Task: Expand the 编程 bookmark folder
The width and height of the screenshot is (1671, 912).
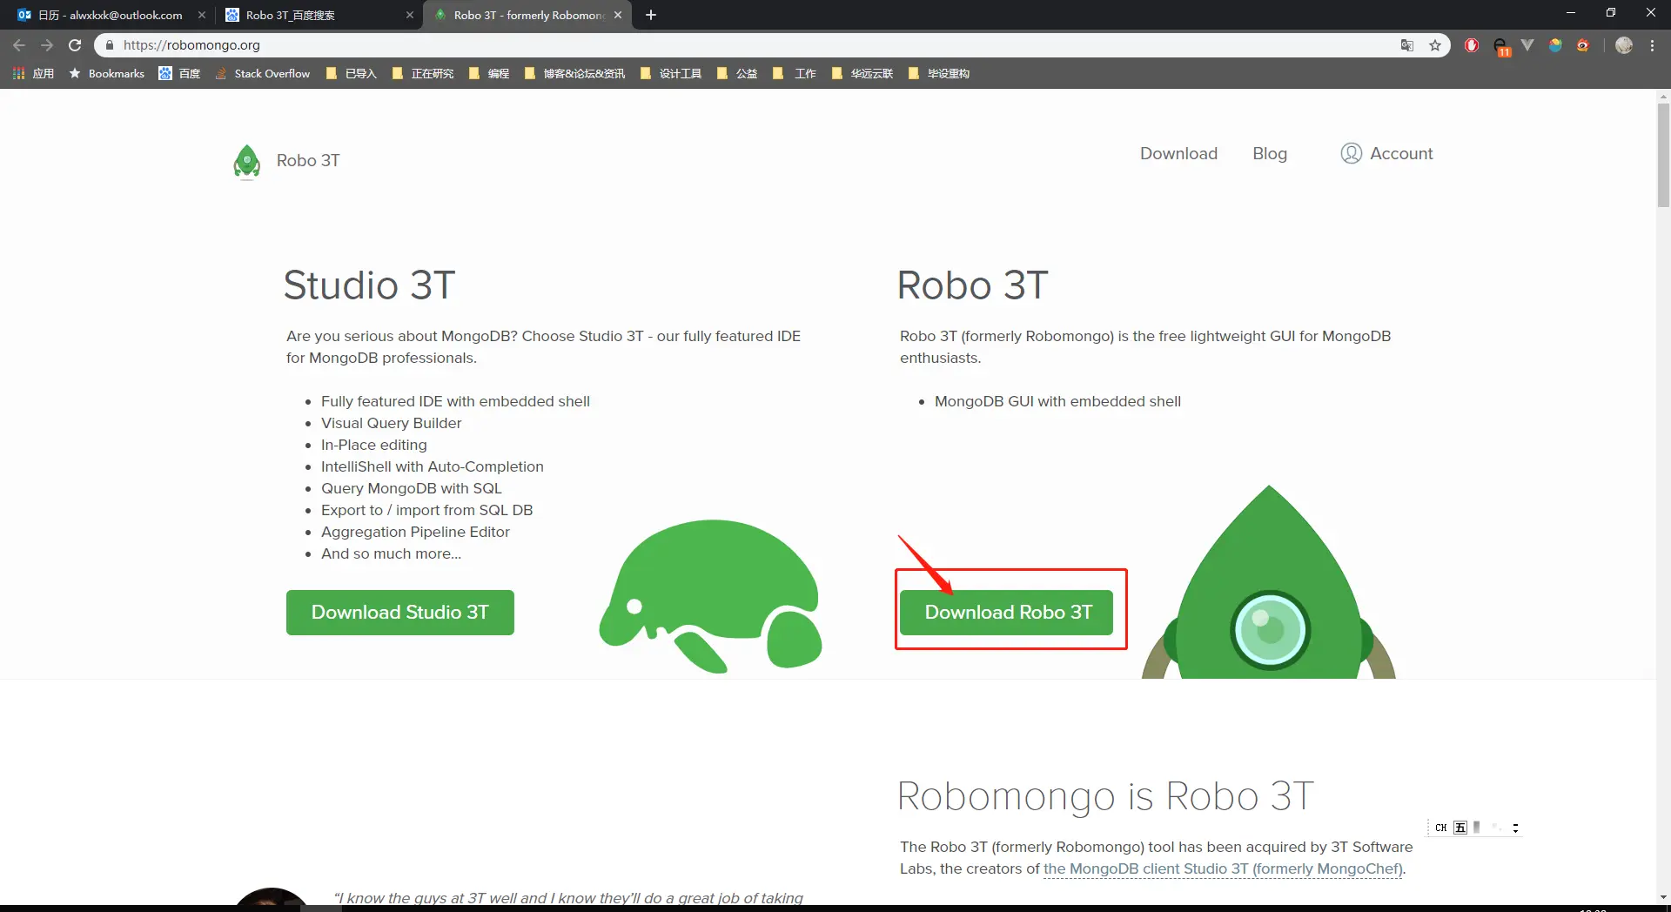Action: (489, 73)
